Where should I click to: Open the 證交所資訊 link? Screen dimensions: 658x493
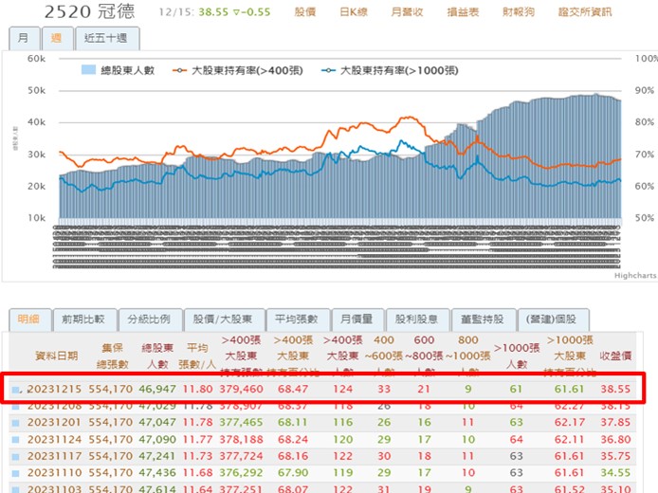585,11
